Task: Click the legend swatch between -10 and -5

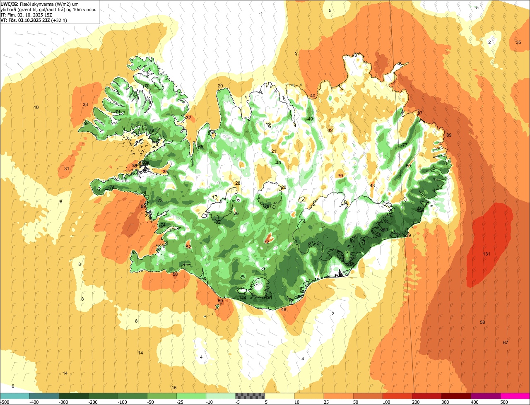Action: (x=220, y=396)
